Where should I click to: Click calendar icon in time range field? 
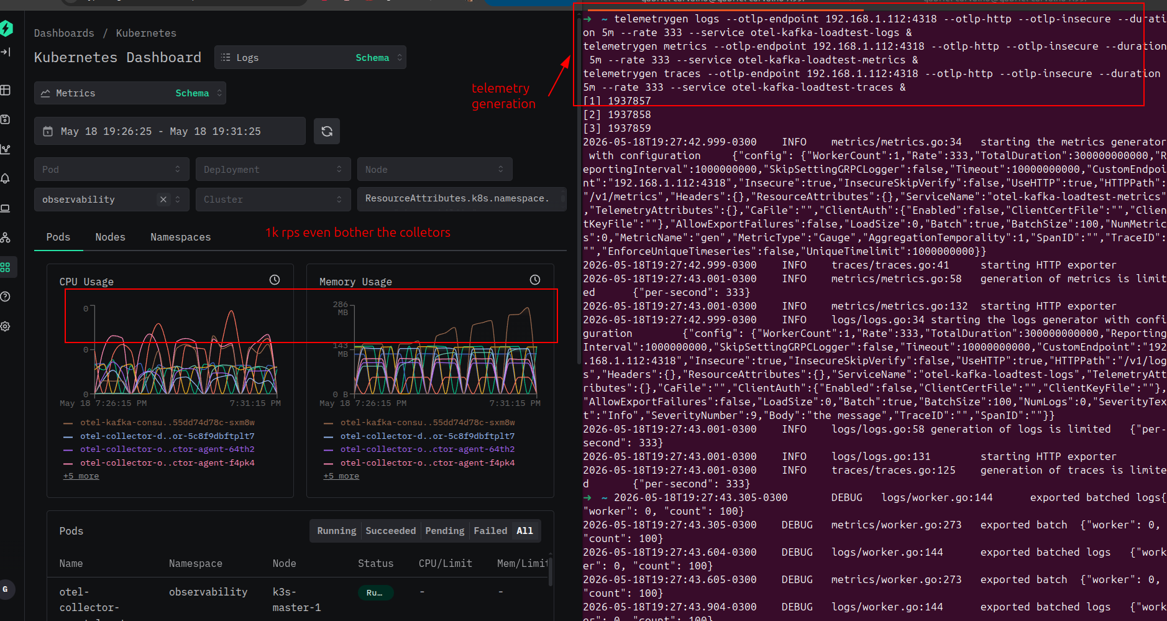point(48,131)
